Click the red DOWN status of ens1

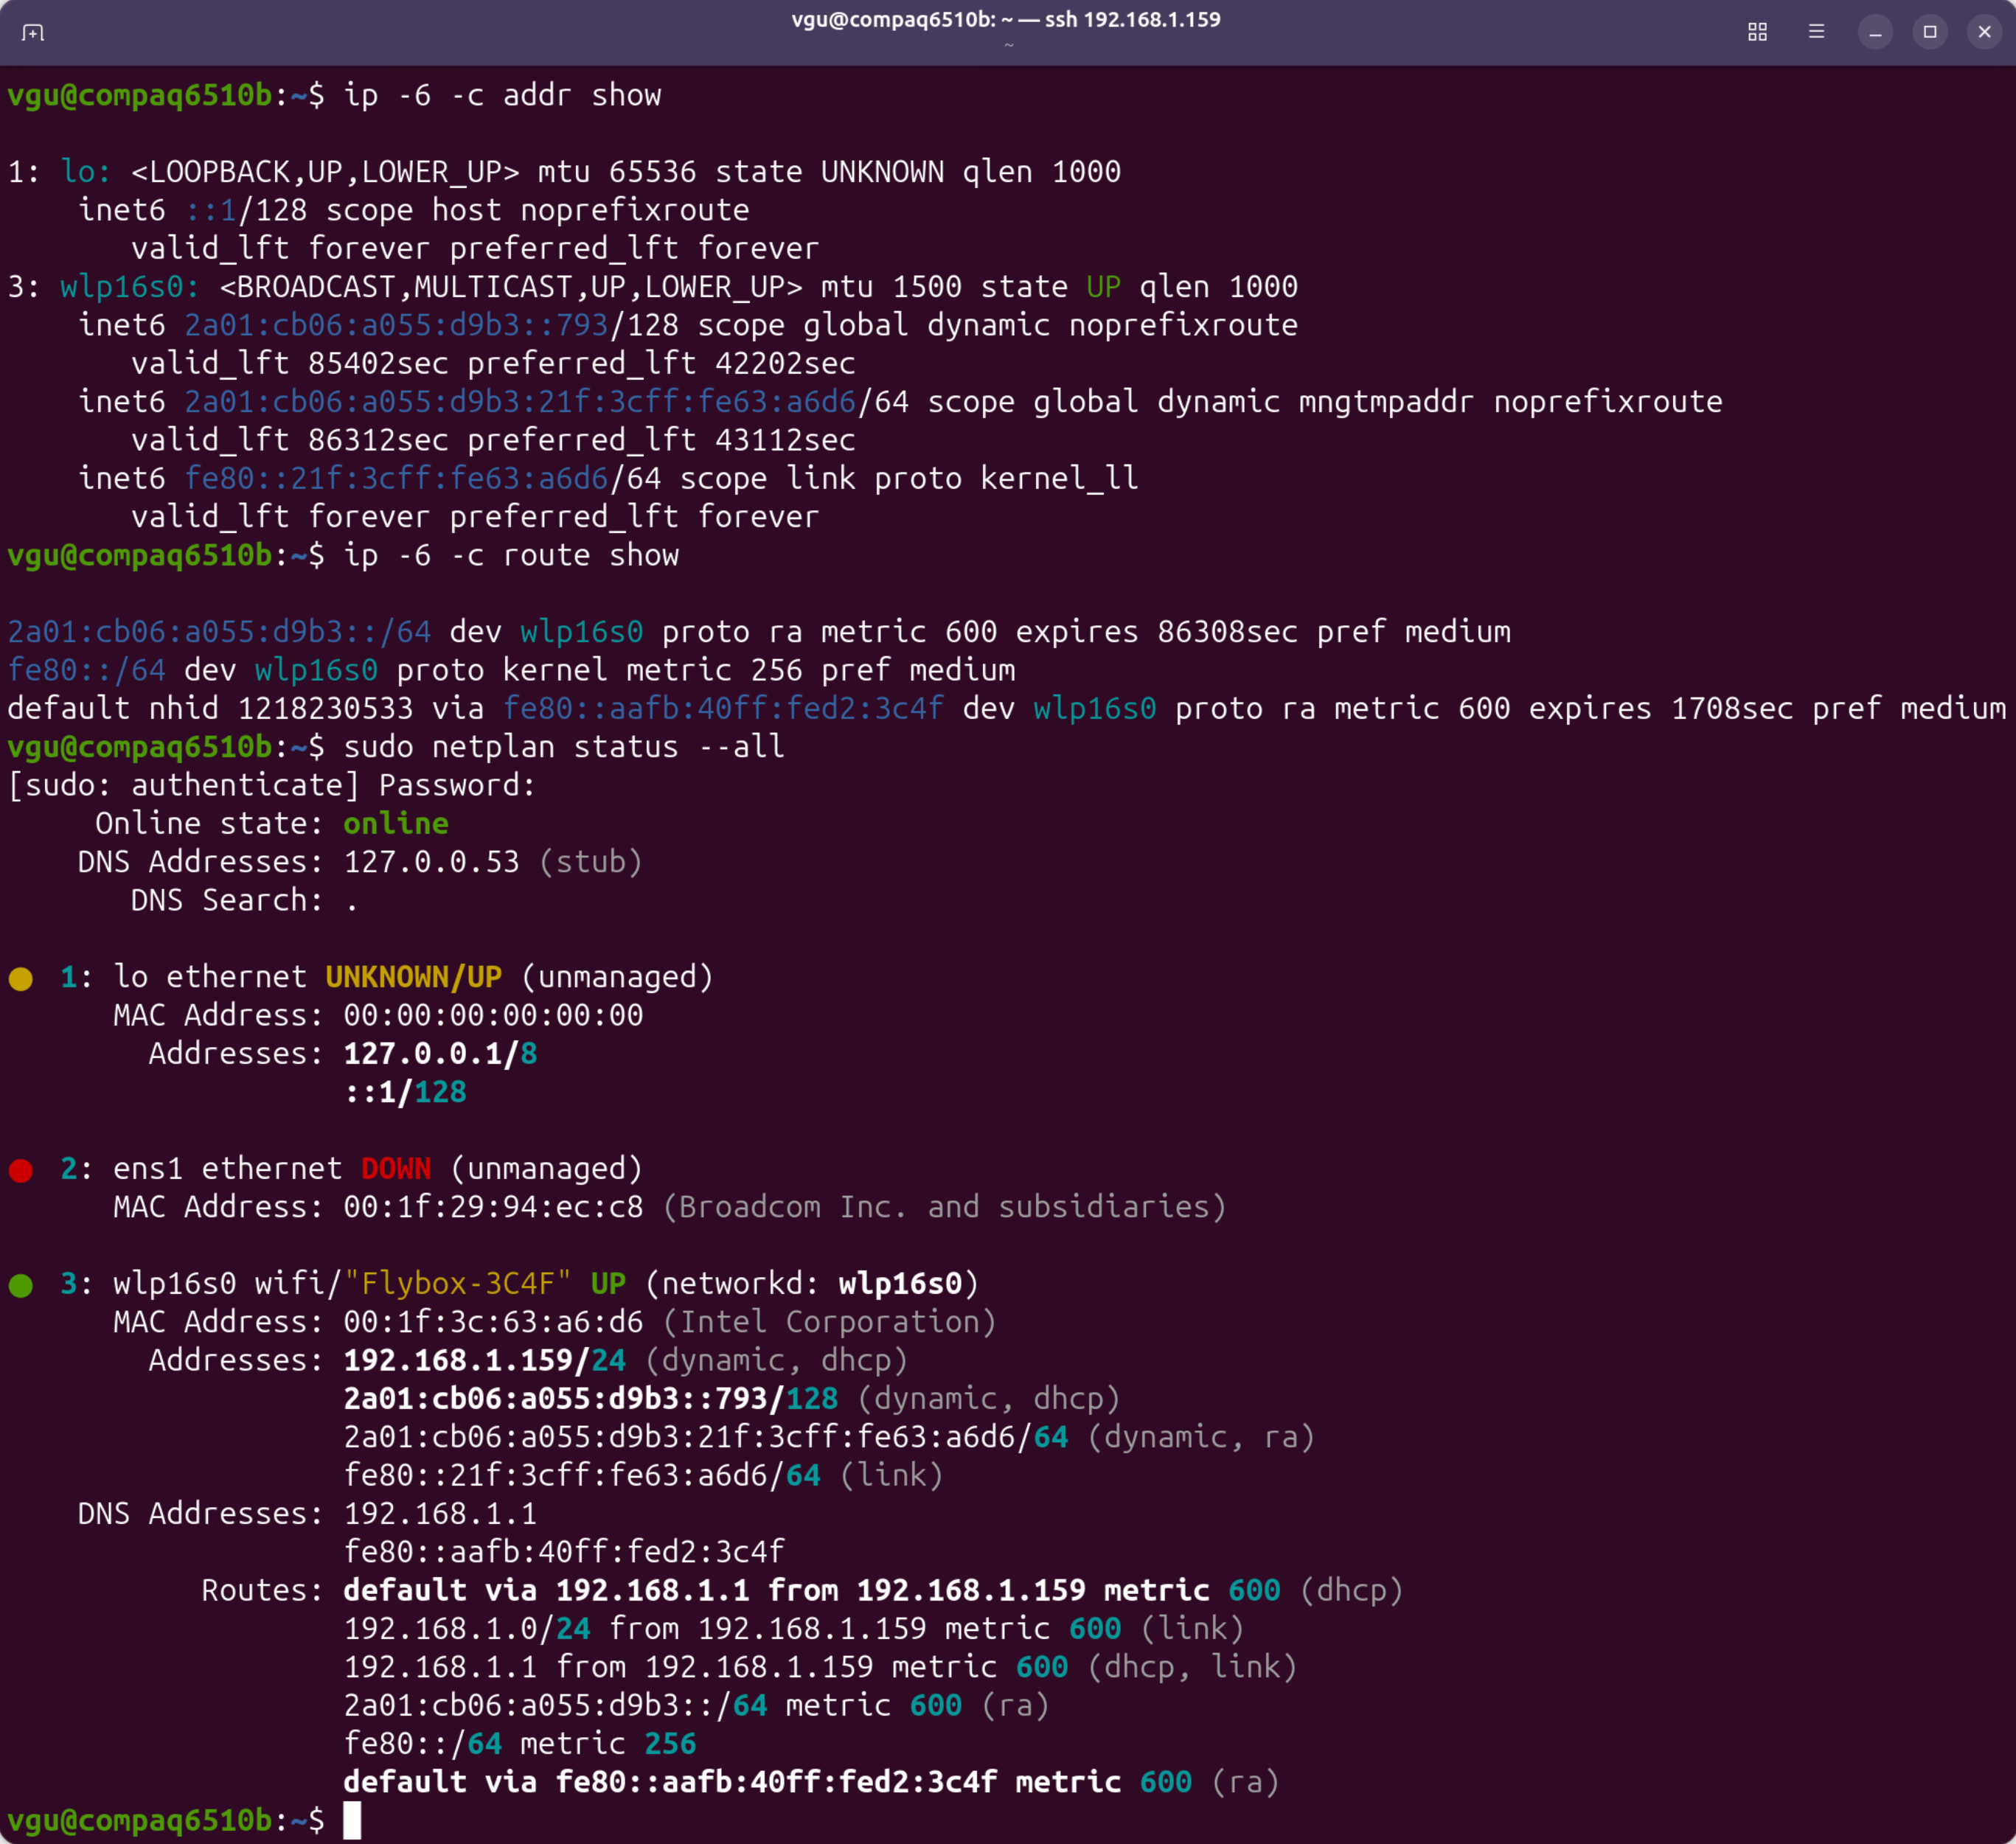[396, 1169]
